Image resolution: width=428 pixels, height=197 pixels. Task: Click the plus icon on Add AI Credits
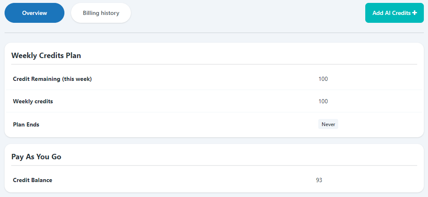(415, 13)
